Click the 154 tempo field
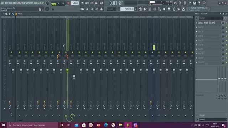Screen dimensions: 228x128 (x=74, y=3)
